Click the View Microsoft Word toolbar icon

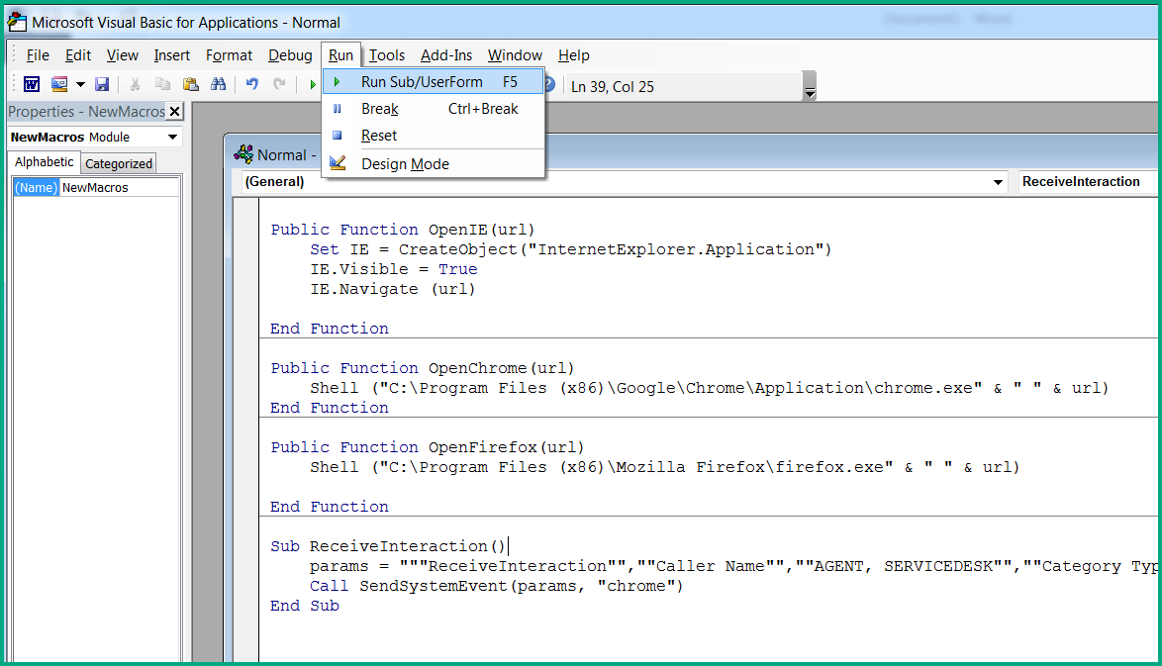point(32,85)
